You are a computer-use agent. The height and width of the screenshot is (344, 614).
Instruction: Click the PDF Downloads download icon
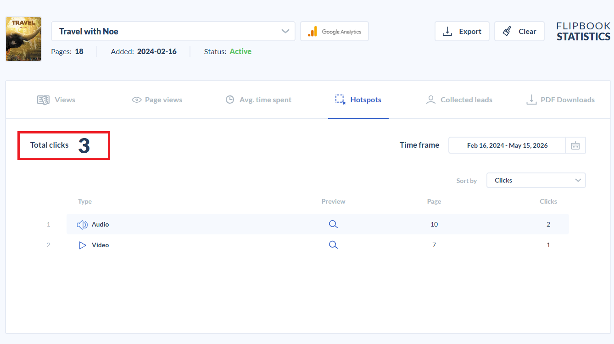pos(531,100)
